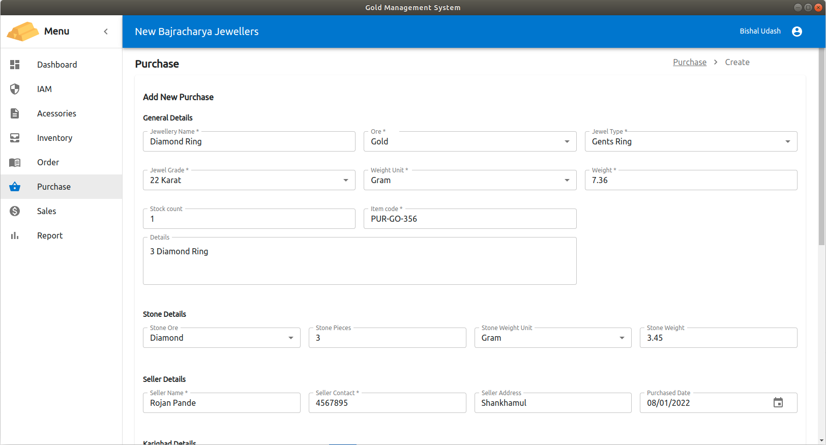Click the IAM shield icon

[x=15, y=89]
